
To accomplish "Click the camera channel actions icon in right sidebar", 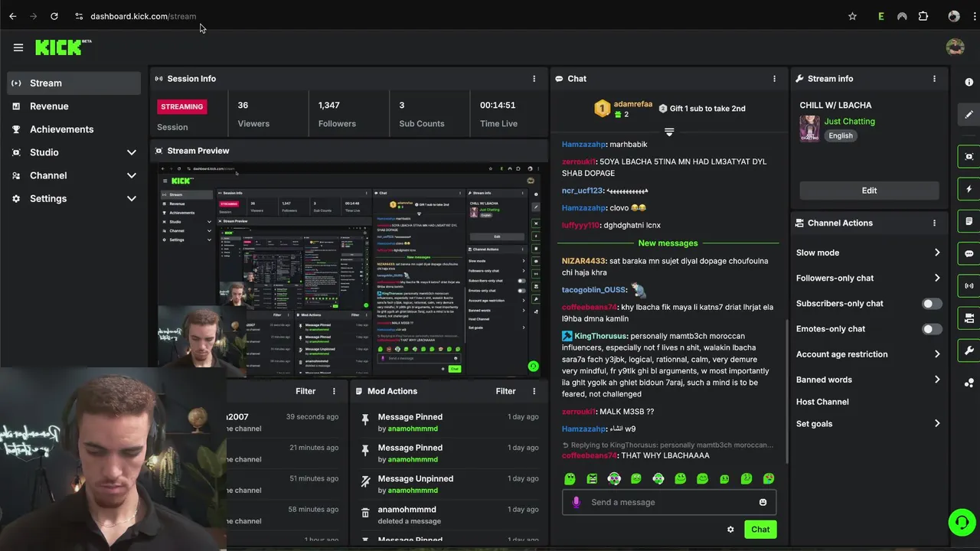I will tap(969, 318).
